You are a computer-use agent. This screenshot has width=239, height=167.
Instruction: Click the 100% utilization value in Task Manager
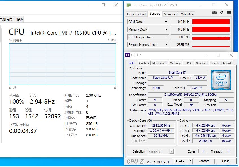[17, 102]
